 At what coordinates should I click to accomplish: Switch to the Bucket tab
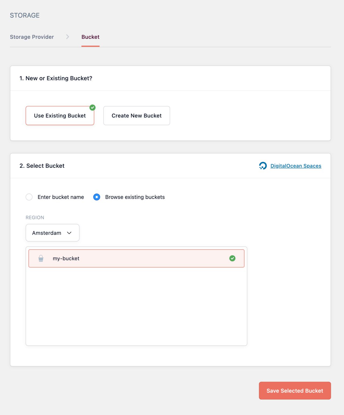(91, 37)
